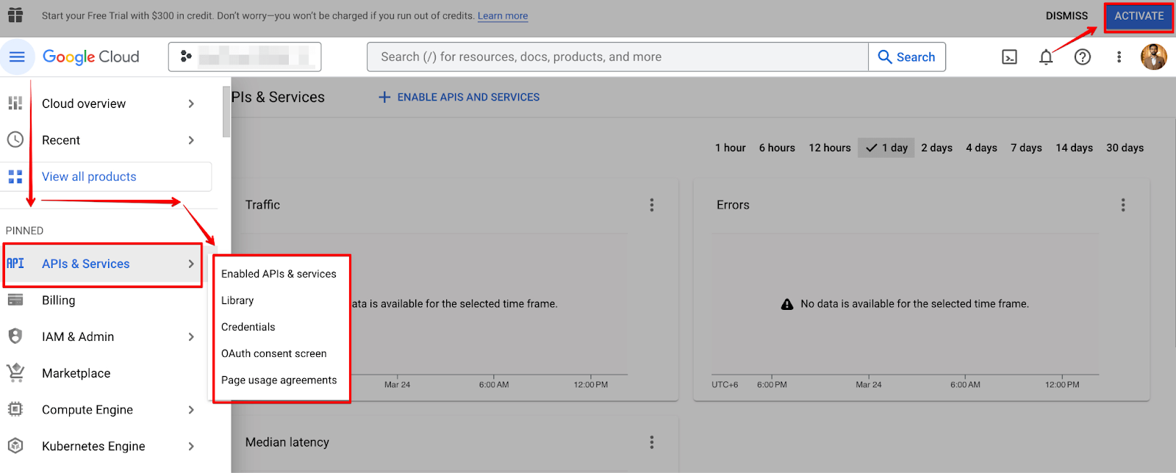
Task: Click the IAM & Admin shield icon
Action: point(15,336)
